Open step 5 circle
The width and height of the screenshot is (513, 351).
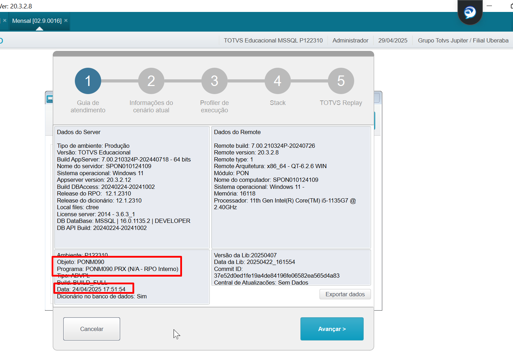pyautogui.click(x=341, y=81)
